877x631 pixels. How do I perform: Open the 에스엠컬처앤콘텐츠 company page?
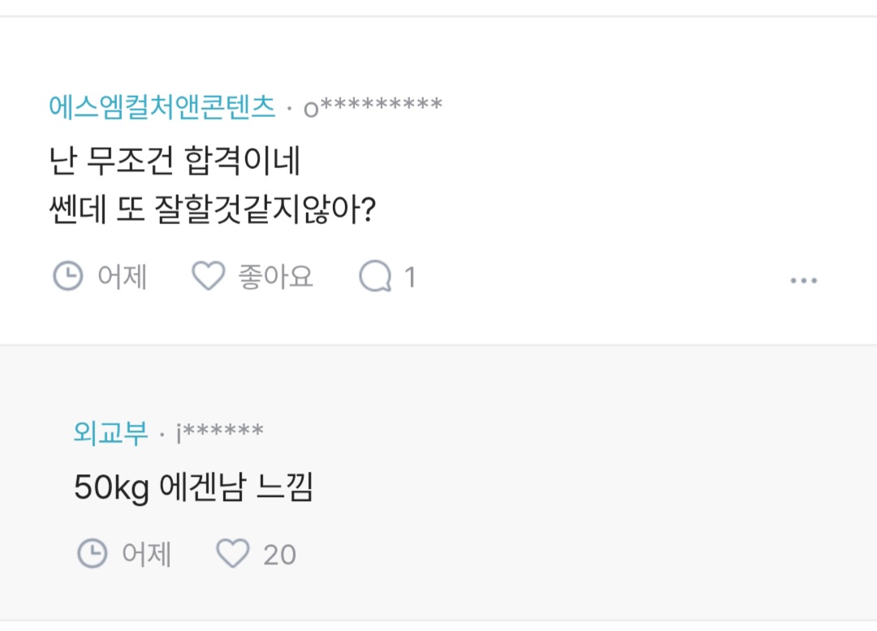[x=162, y=106]
